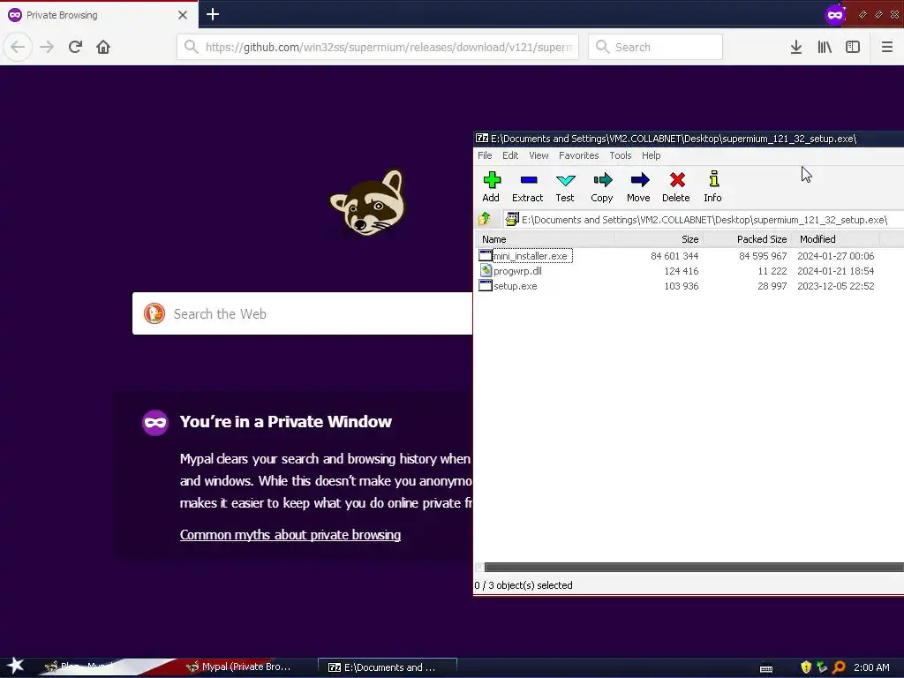Switch to 7-Zip taskbar button
Screen dimensions: 904x678
pos(388,667)
